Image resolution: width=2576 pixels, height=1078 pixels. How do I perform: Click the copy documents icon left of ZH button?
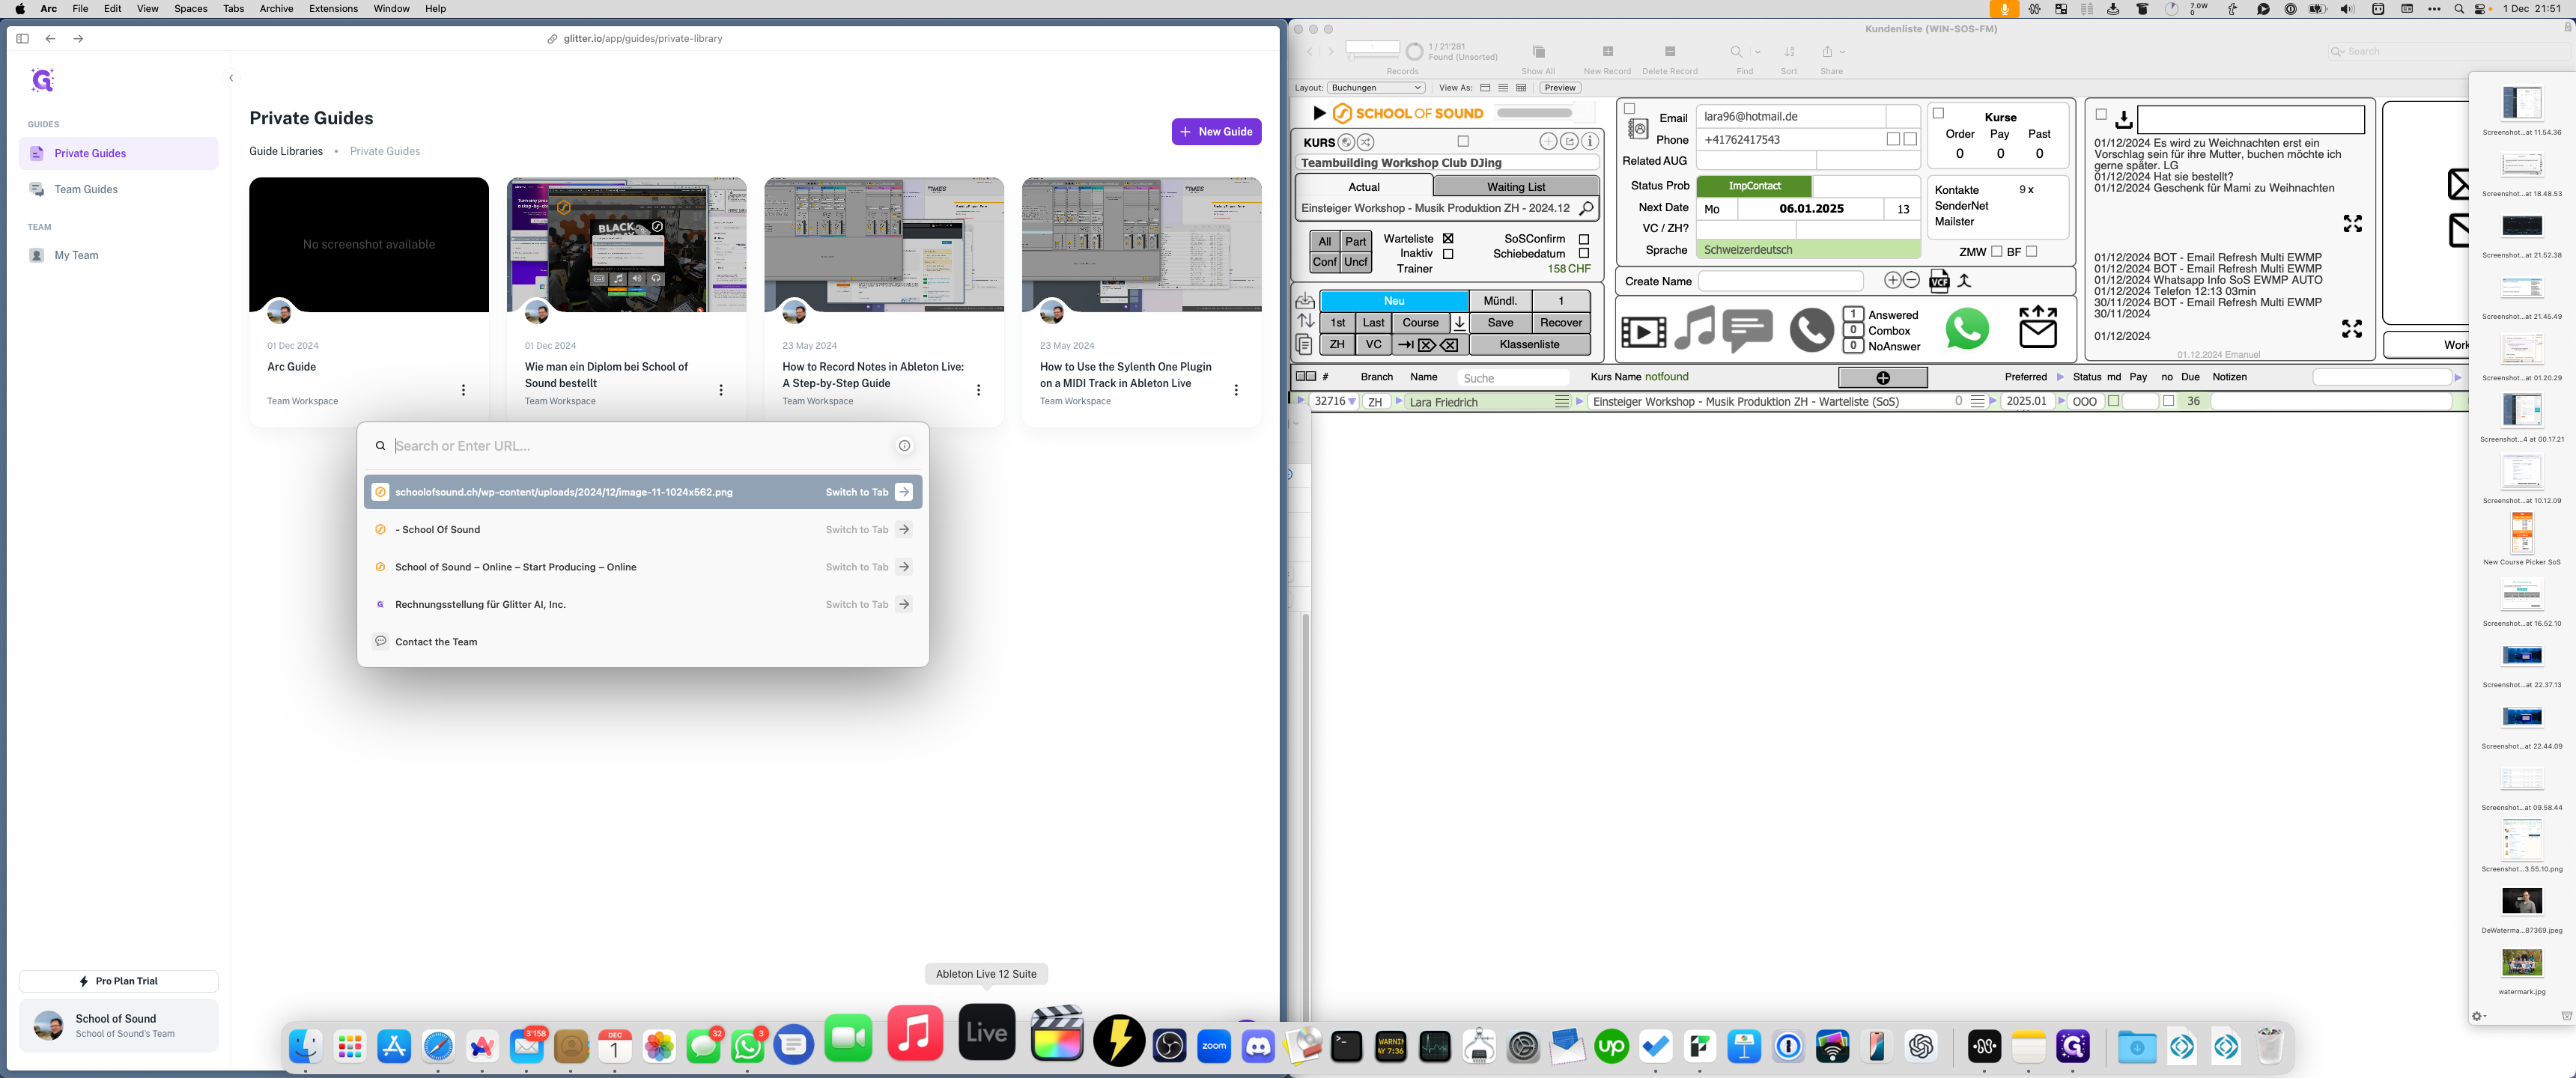click(1304, 345)
